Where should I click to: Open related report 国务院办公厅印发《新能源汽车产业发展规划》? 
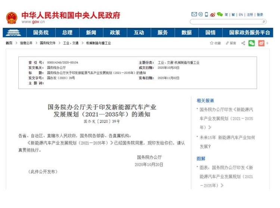pos(226,118)
